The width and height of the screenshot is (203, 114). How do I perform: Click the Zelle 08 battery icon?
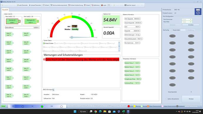pyautogui.click(x=27, y=61)
